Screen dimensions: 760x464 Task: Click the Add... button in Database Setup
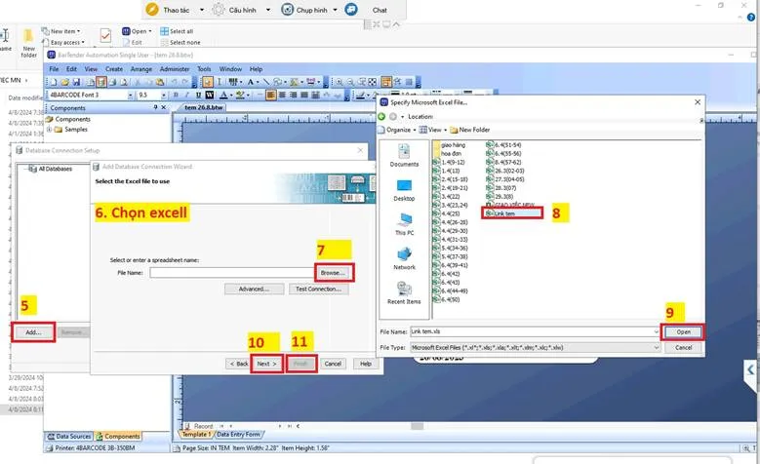coord(33,332)
